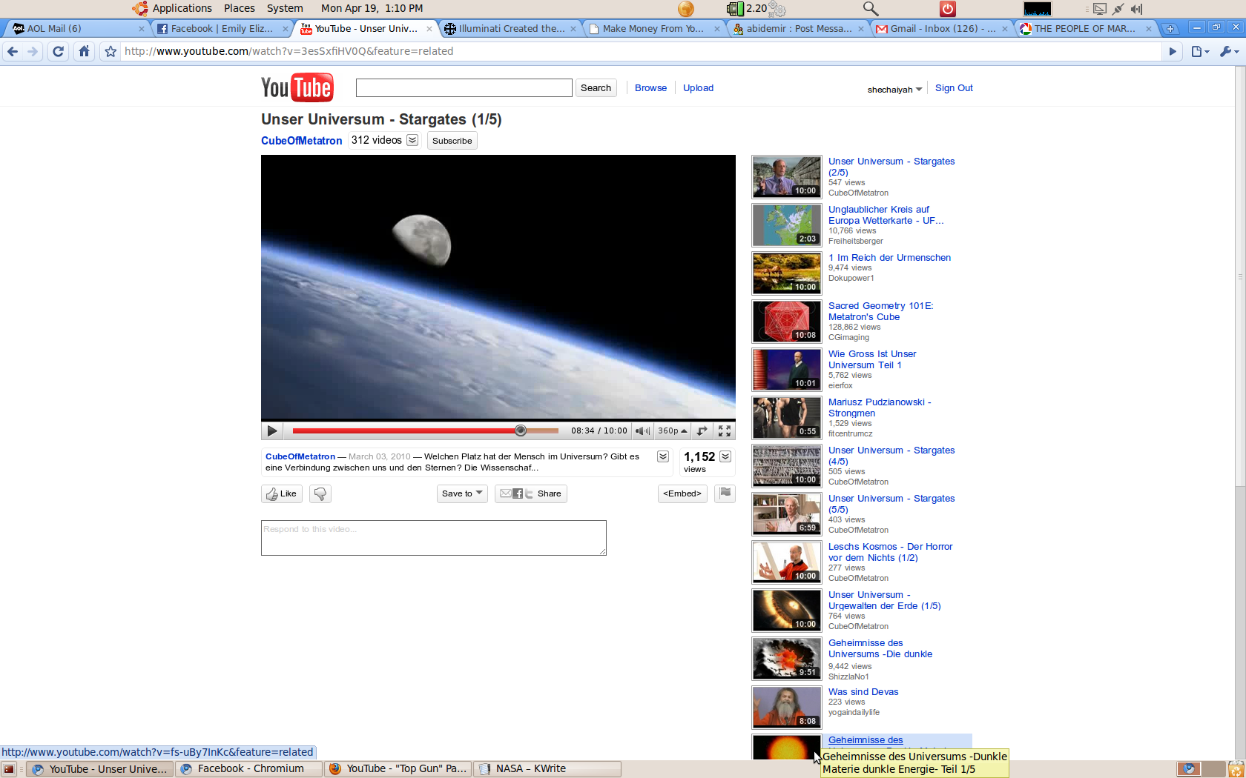
Task: Click the YouTube logo
Action: point(297,87)
